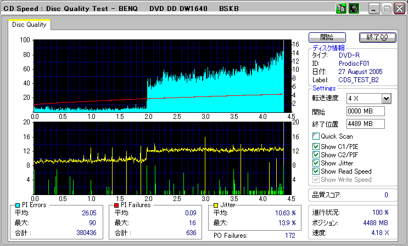Disable the Show Jitter checkbox
Viewport: 408px width, 246px height.
point(316,163)
